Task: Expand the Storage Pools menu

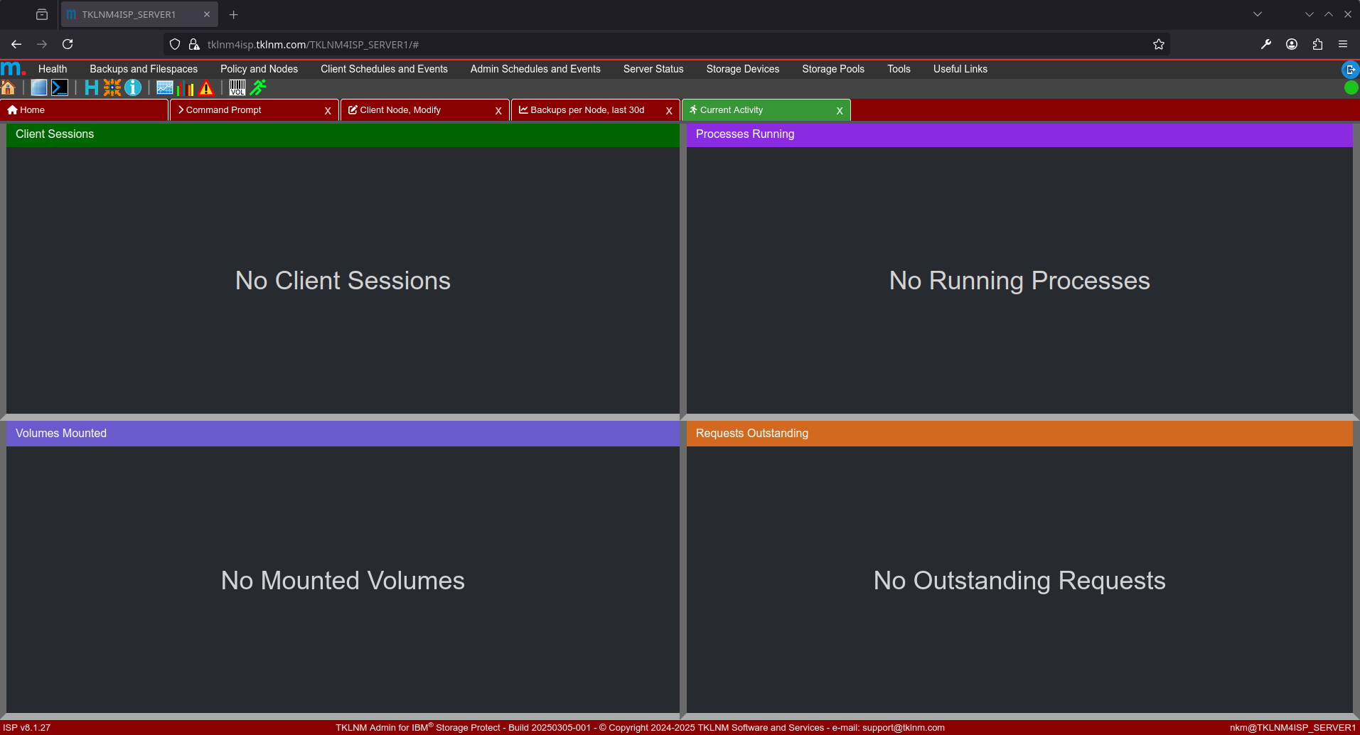Action: (832, 69)
